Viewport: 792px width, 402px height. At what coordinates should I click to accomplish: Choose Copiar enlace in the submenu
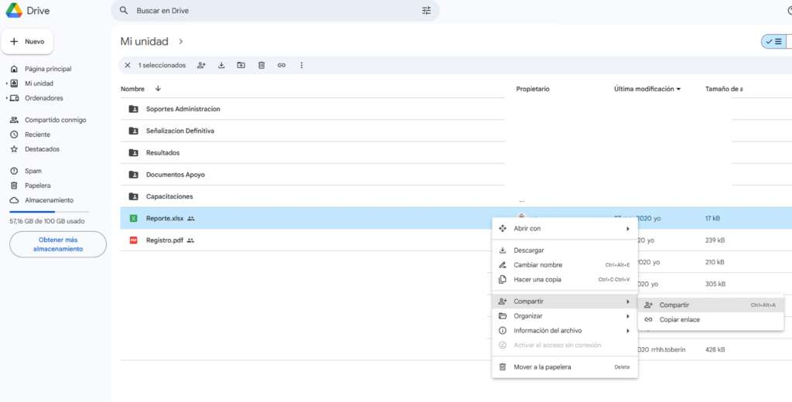click(679, 319)
